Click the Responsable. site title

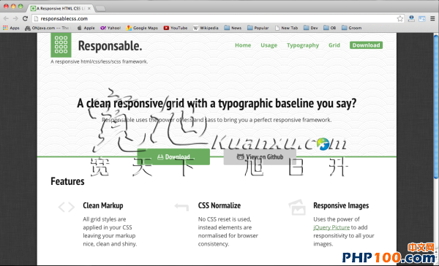(110, 46)
